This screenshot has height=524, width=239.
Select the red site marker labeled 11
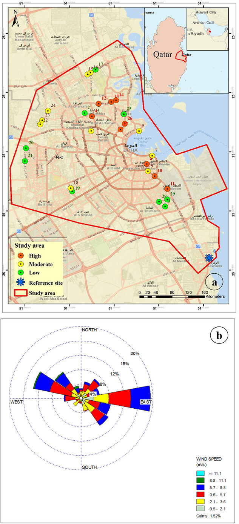167,189
